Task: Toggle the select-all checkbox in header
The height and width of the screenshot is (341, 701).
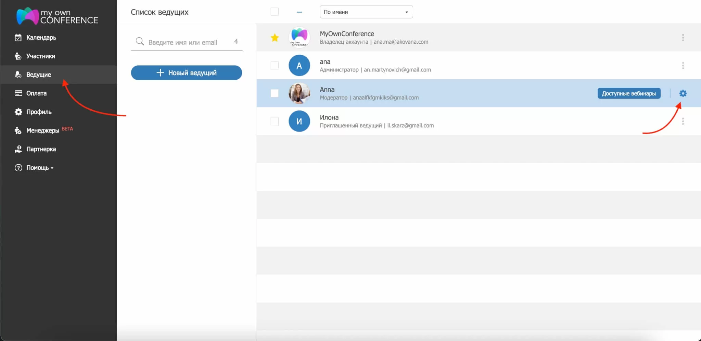Action: (275, 12)
